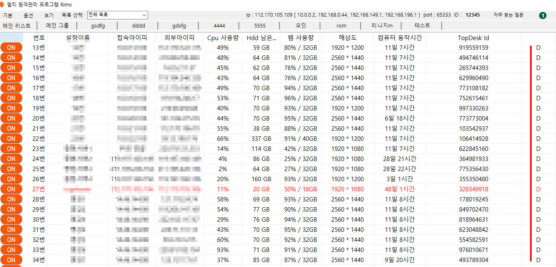Click TopDesk Id 997330263
This screenshot has height=267, width=556.
pyautogui.click(x=473, y=108)
